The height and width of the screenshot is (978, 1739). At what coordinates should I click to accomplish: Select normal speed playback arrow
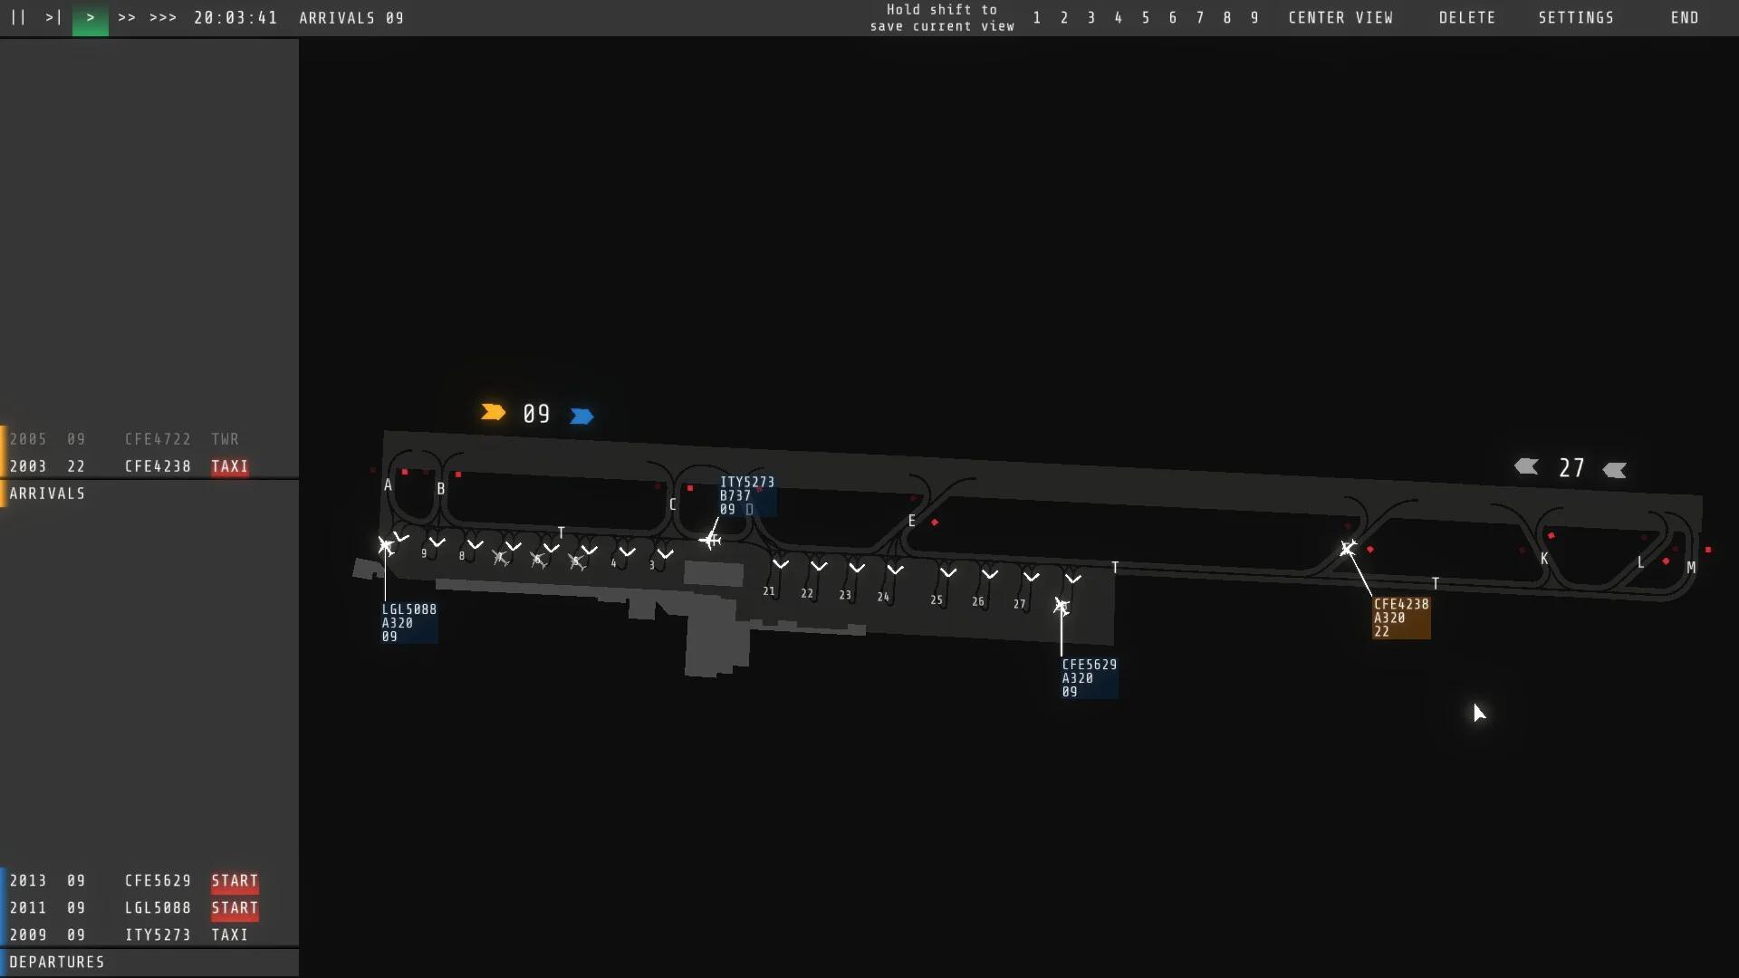tap(89, 17)
